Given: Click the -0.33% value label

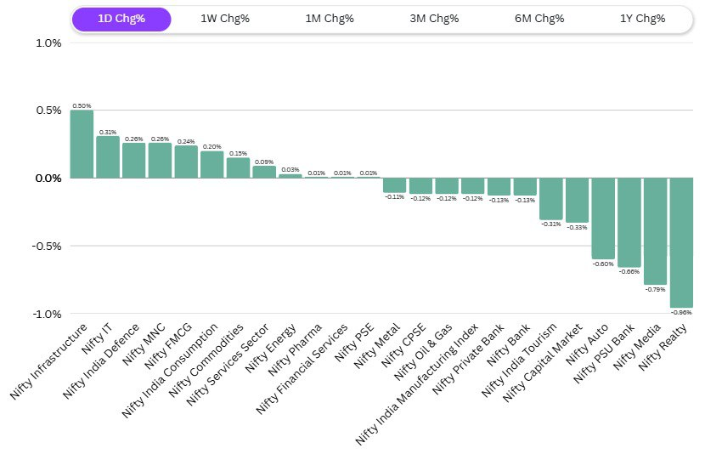Looking at the screenshot, I should 577,228.
